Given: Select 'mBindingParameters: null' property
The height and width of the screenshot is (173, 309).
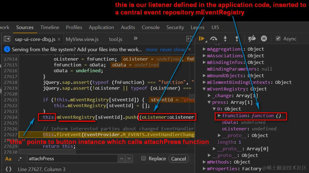Looking at the screenshot, I should tap(239, 69).
